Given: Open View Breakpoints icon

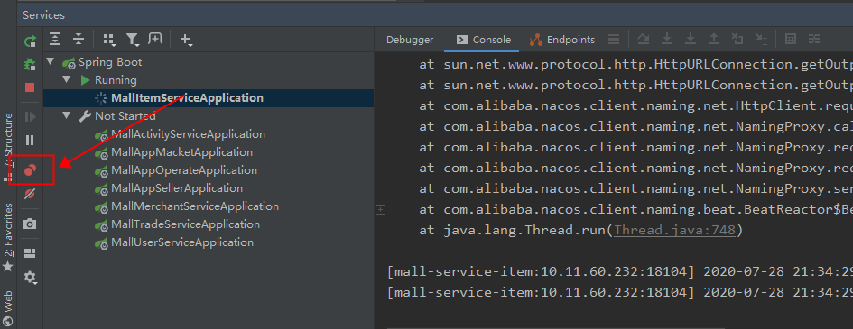Looking at the screenshot, I should coord(31,170).
